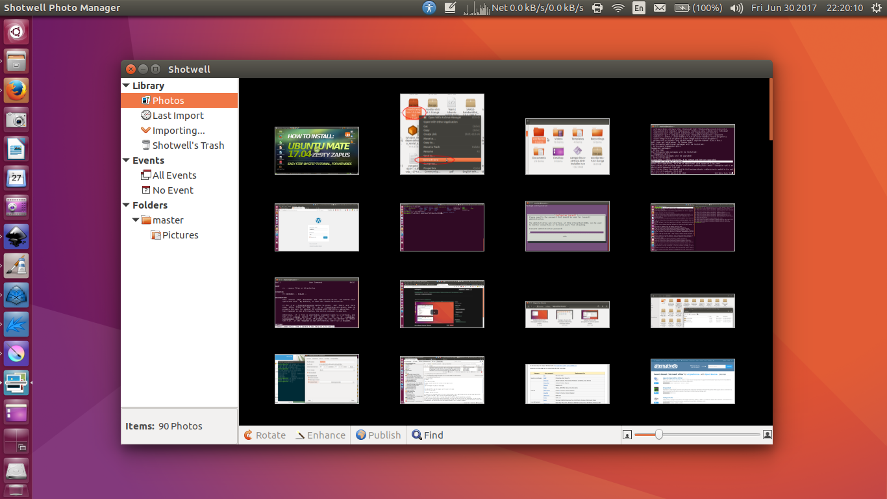887x499 pixels.
Task: Select Photos in the Library sidebar
Action: 168,100
